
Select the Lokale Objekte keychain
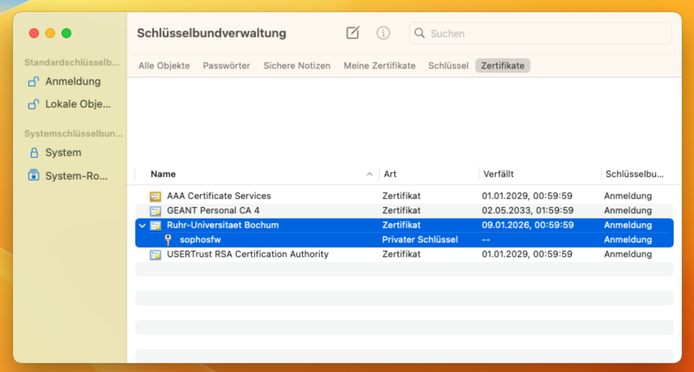(77, 104)
